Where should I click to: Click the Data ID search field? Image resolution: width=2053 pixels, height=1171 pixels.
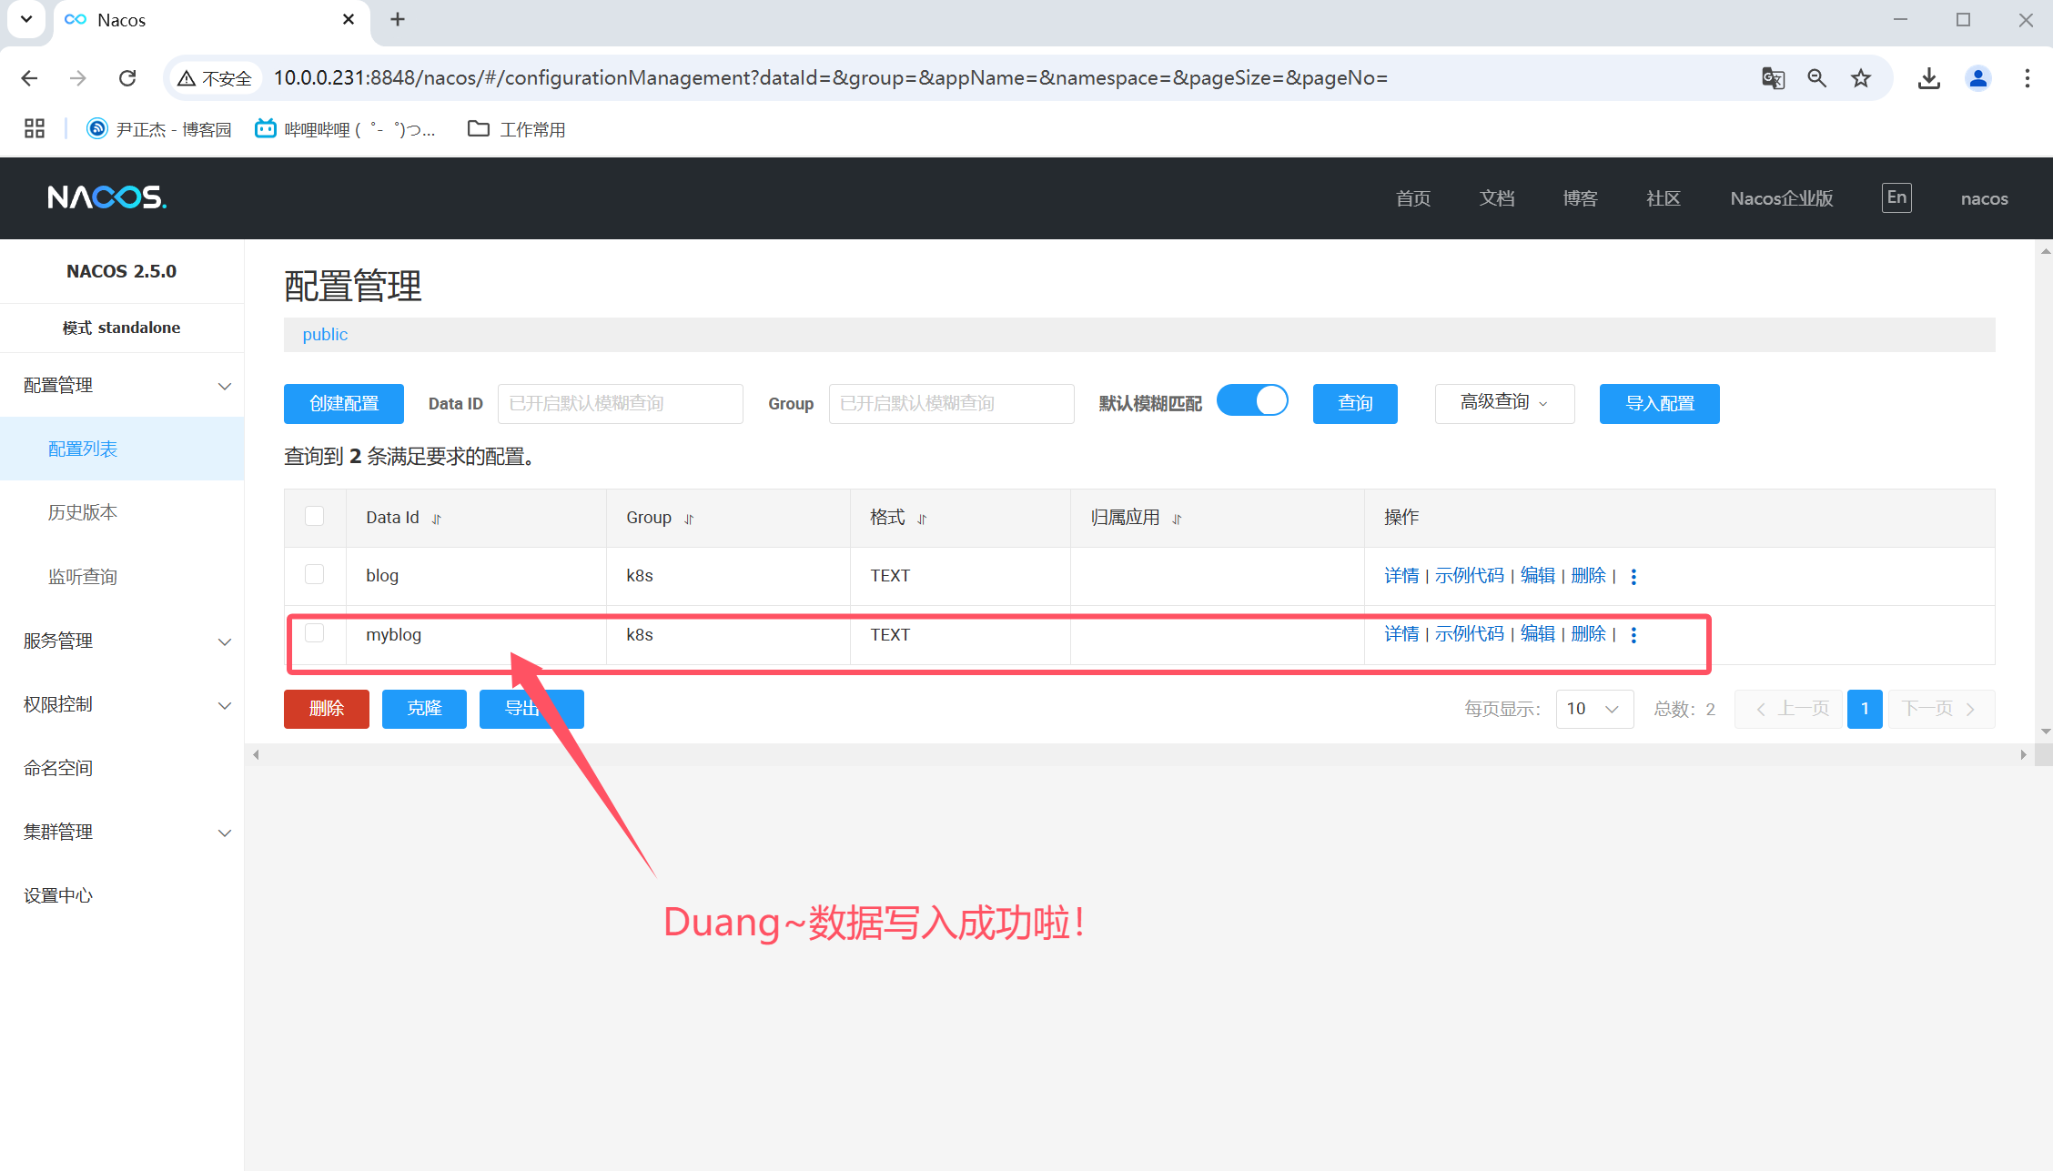pos(620,403)
